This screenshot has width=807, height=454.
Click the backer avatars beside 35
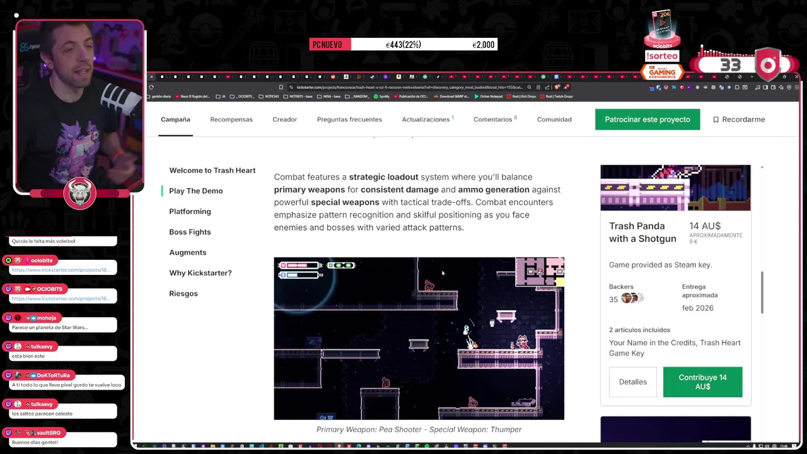point(632,298)
